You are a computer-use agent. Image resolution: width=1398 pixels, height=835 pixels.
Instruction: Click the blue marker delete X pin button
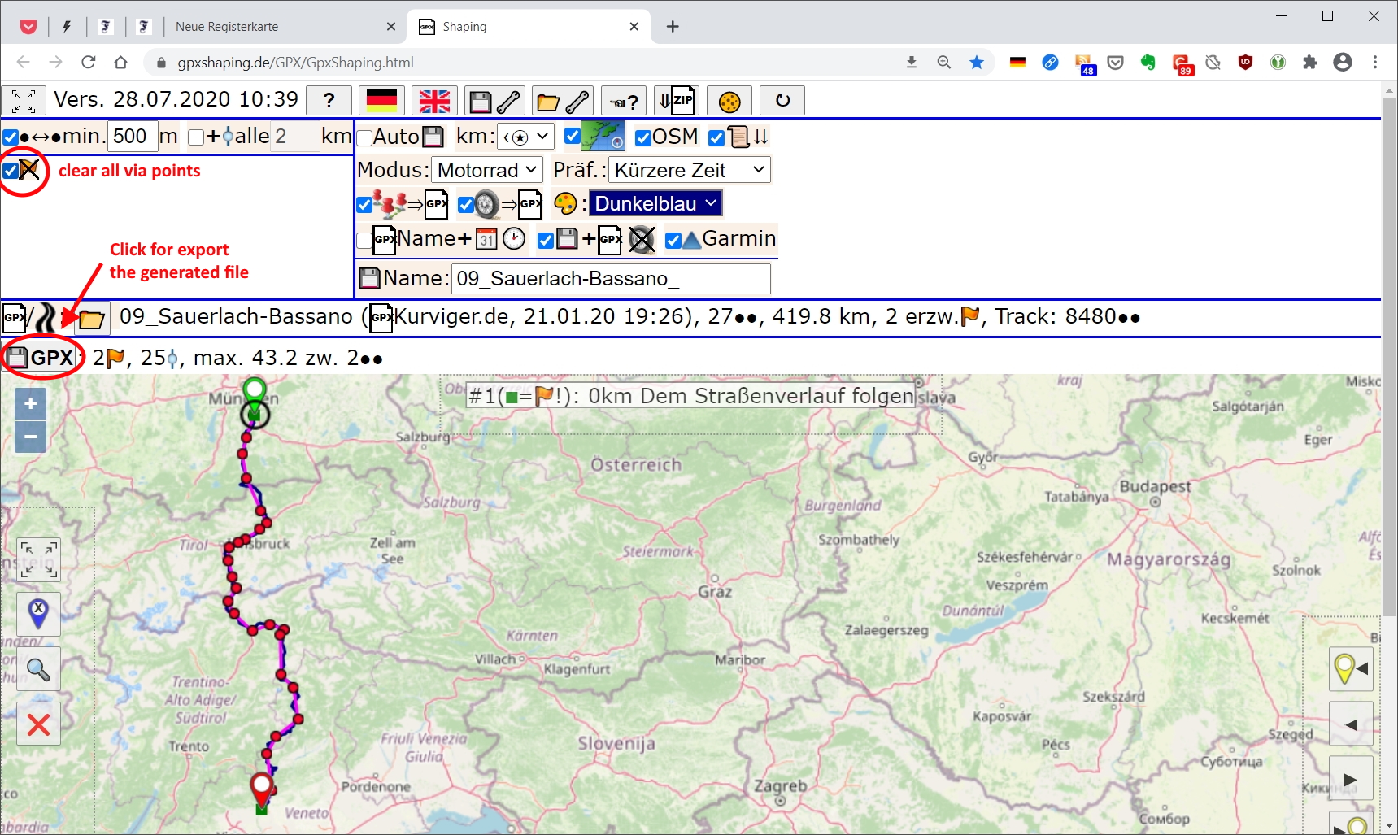38,614
